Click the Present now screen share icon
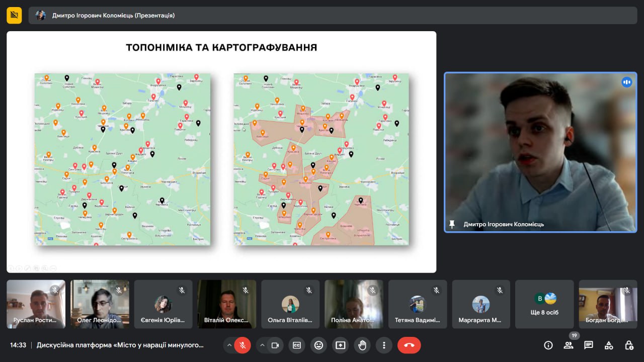The width and height of the screenshot is (644, 362). (341, 345)
